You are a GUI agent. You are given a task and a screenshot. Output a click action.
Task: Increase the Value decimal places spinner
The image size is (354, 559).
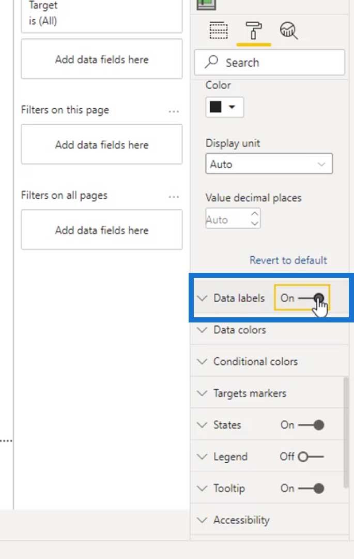pyautogui.click(x=255, y=214)
